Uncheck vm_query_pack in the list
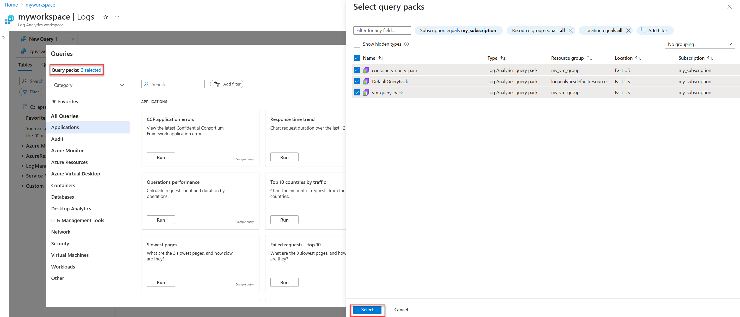Viewport: 740px width, 317px height. coord(357,93)
